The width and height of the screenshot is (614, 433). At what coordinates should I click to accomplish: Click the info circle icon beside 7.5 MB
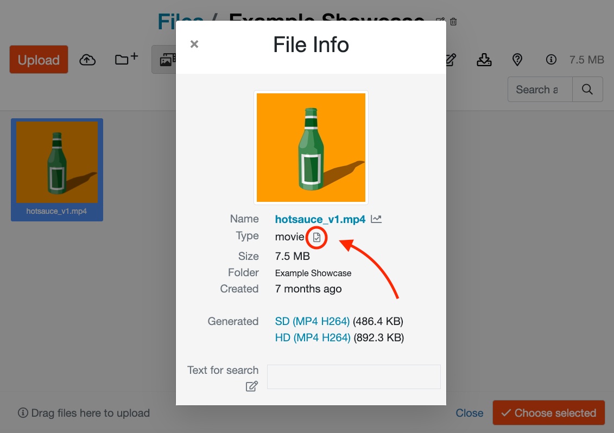(552, 60)
